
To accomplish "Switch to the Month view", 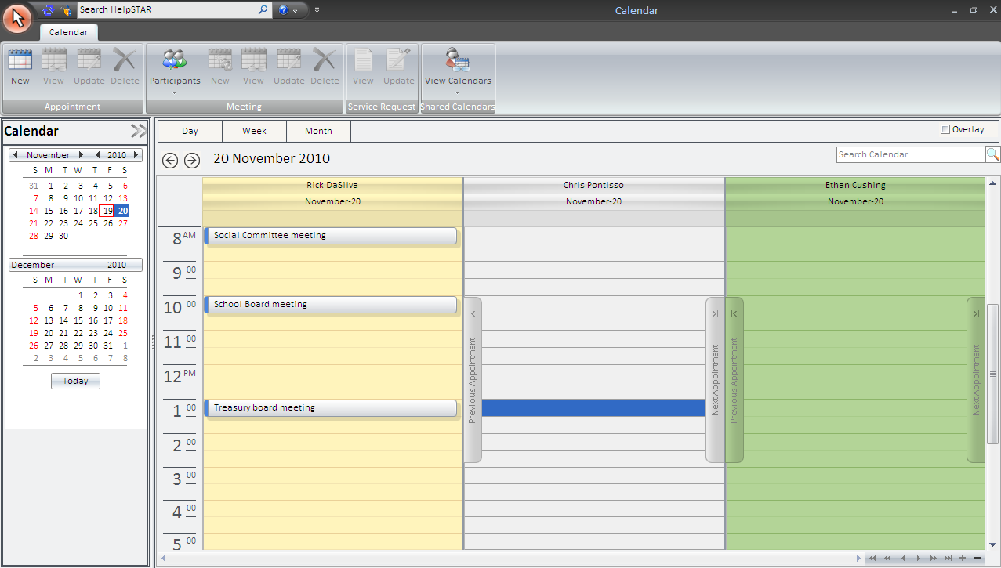I will [317, 131].
